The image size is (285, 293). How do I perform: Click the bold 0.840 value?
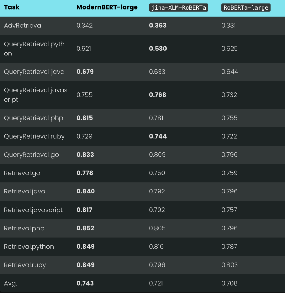[85, 191]
